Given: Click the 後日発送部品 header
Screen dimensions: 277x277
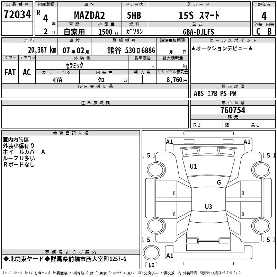Looking at the screenshot, I should click(95, 86).
